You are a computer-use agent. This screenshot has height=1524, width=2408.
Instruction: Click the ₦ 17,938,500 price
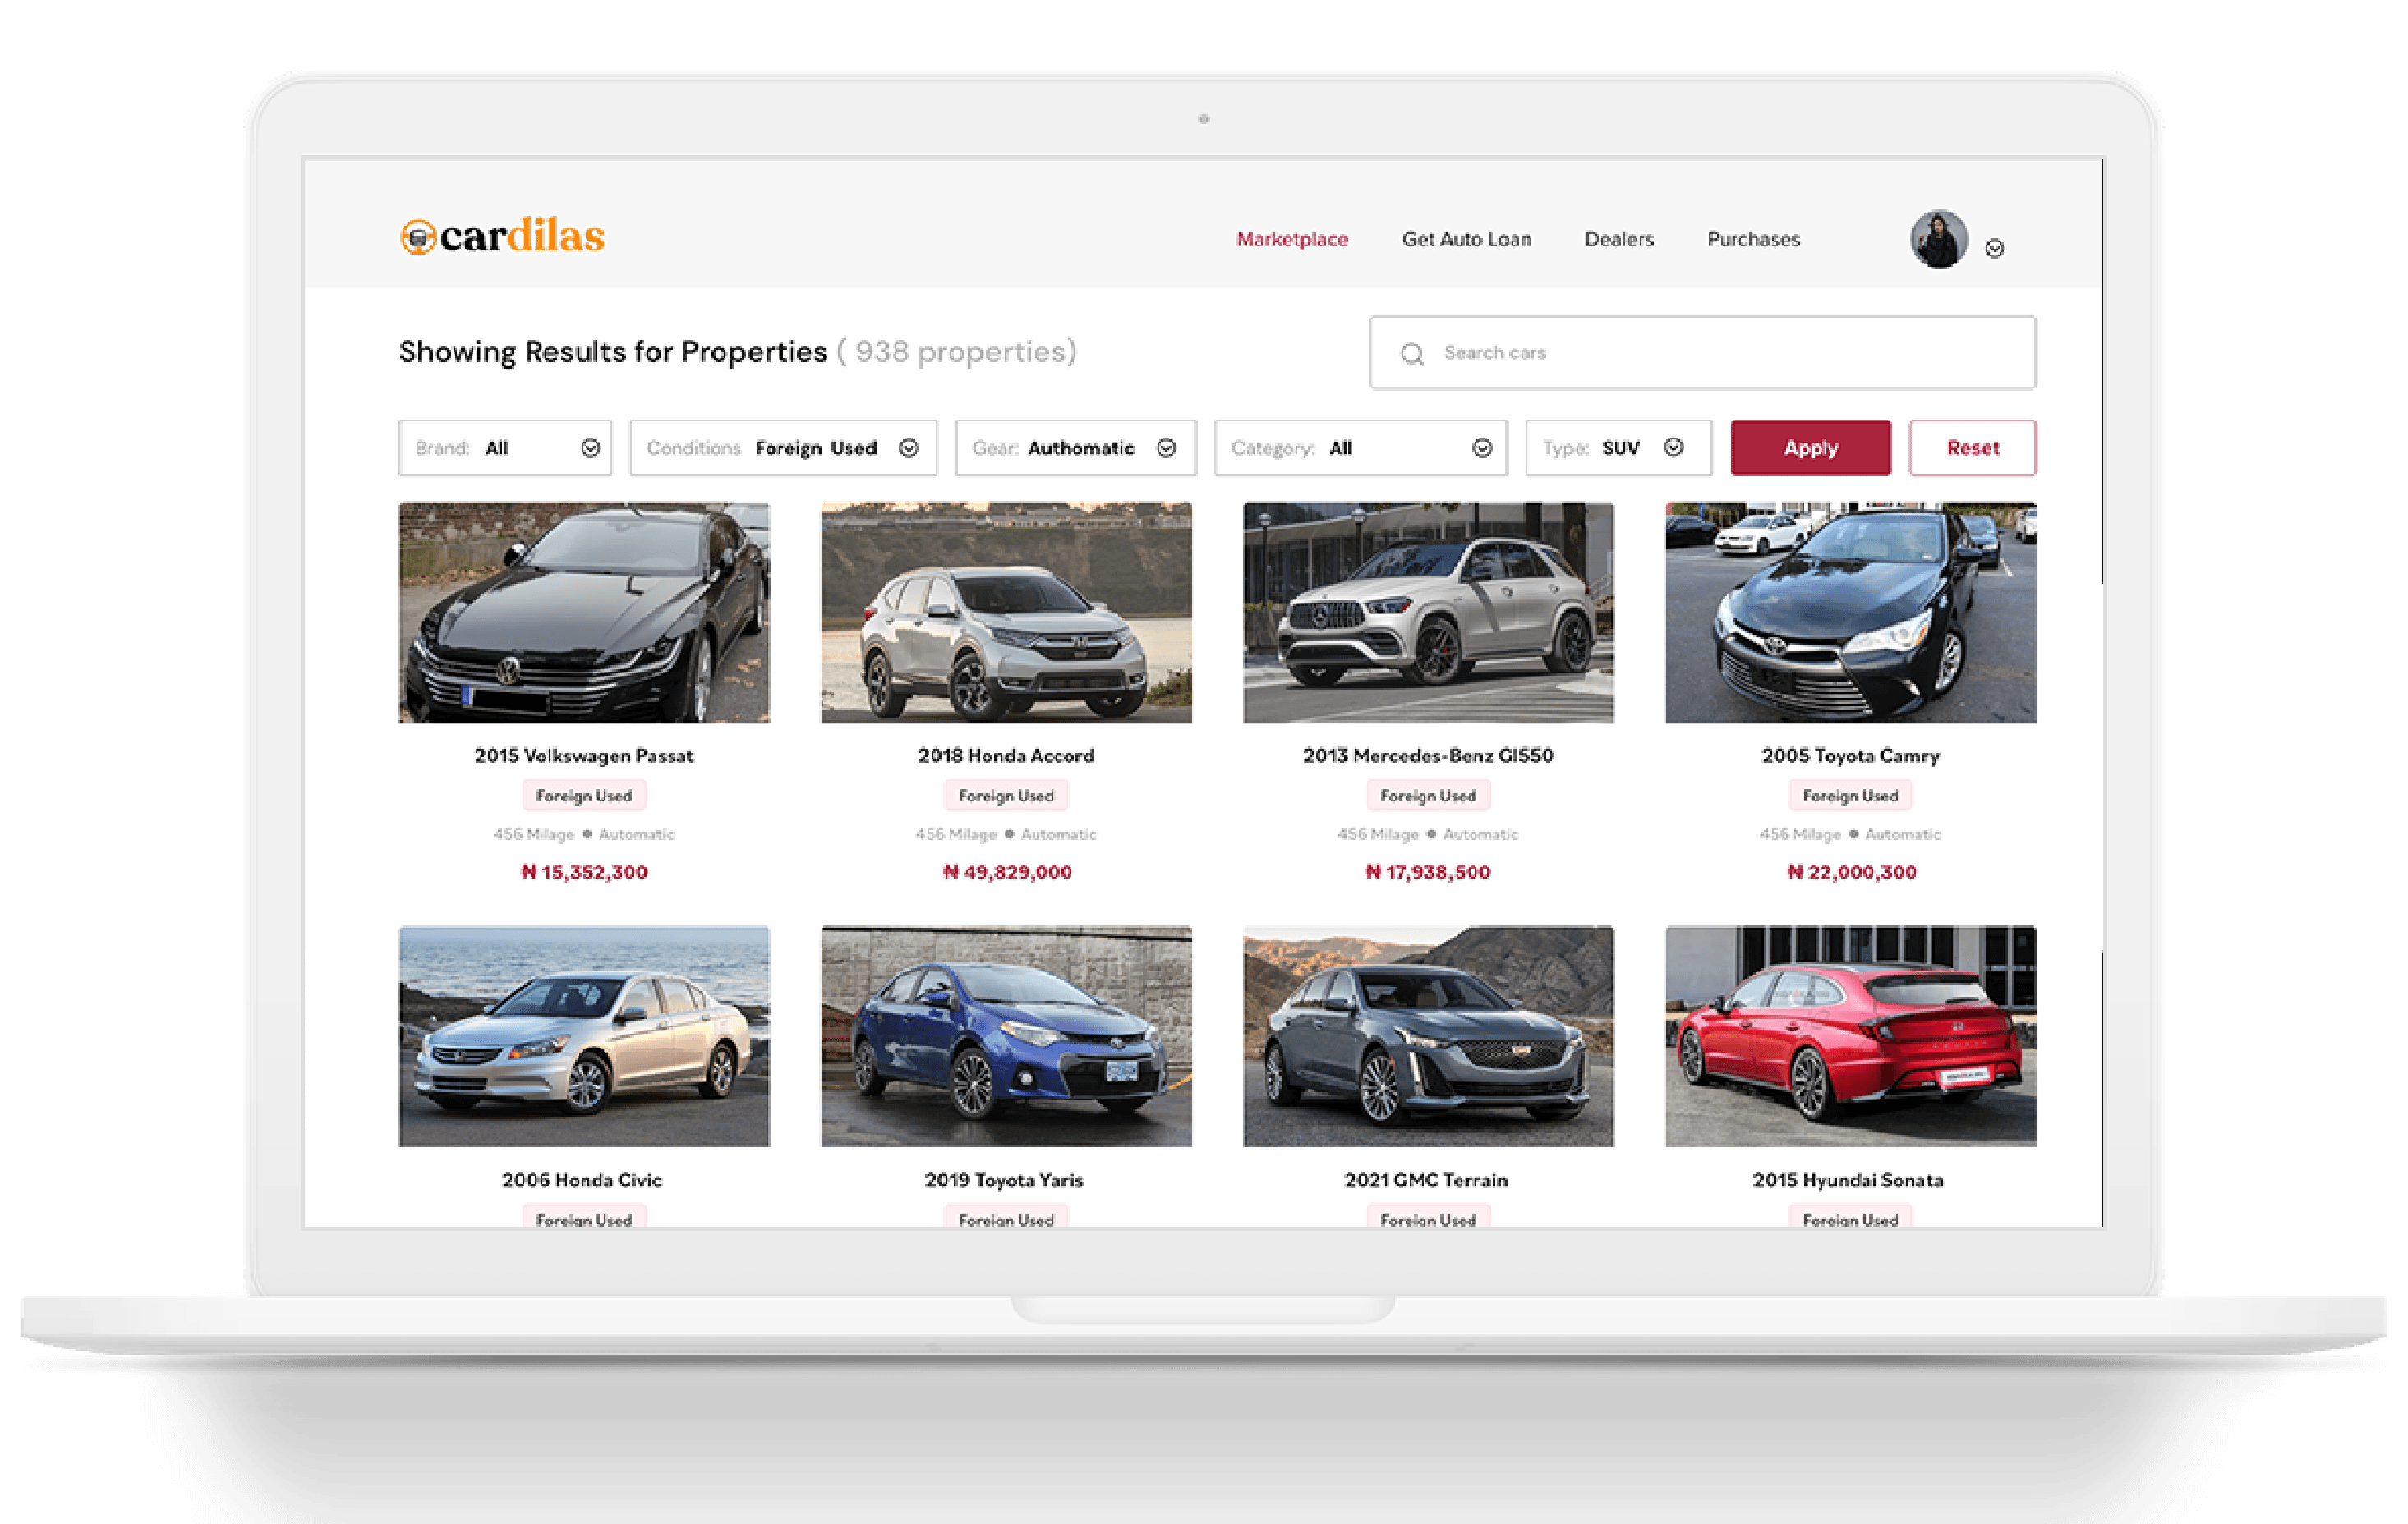[1428, 872]
